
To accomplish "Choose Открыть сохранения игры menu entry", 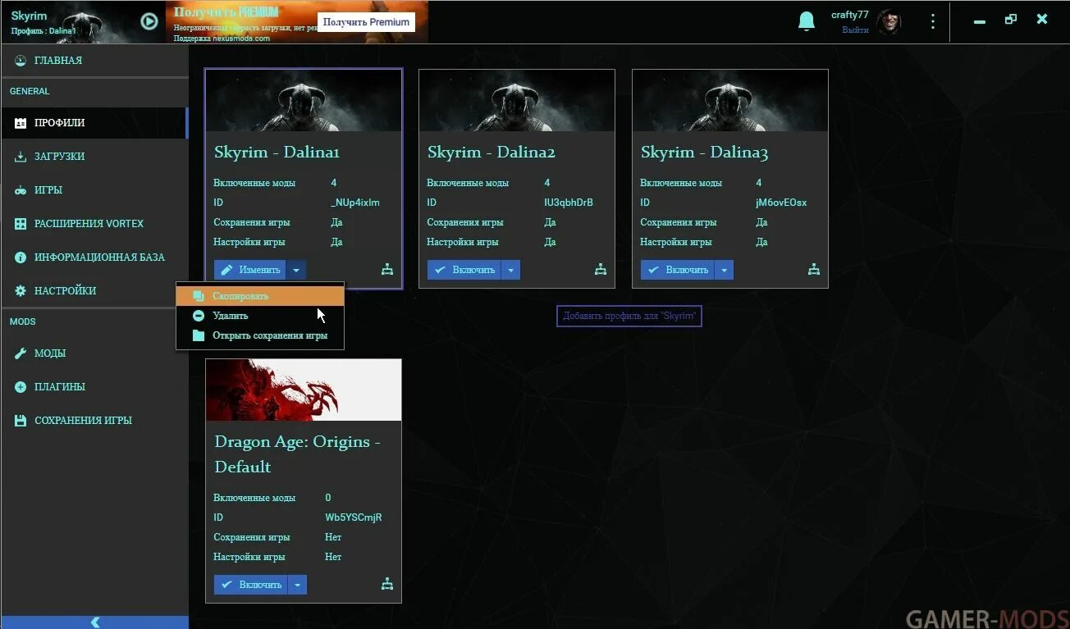I will coord(260,335).
